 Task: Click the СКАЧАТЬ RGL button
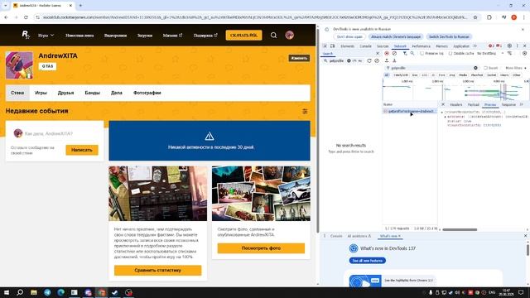click(x=243, y=35)
